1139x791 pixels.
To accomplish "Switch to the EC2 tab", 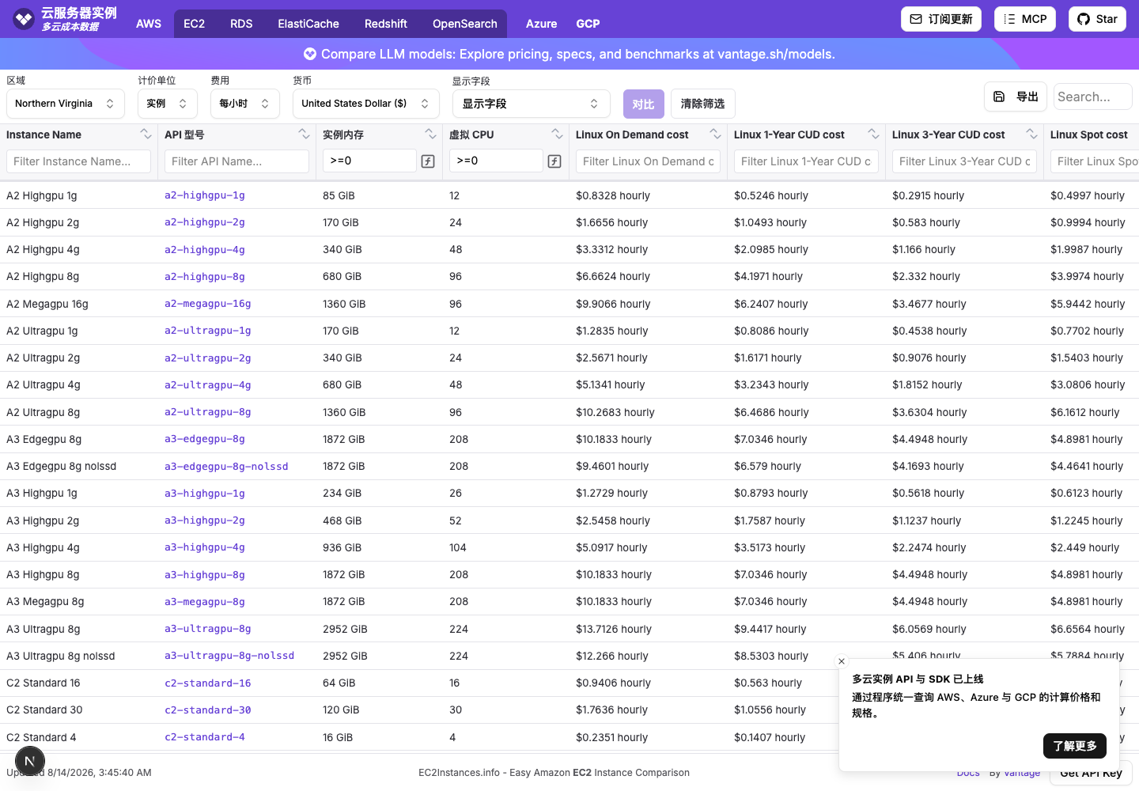I will 195,24.
